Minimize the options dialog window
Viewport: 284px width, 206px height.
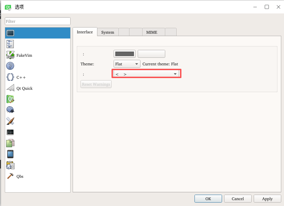tap(255, 7)
